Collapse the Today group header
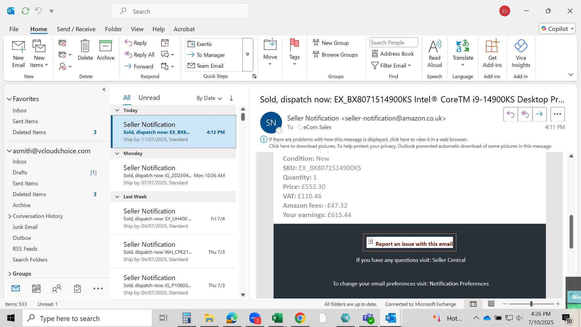 [117, 110]
